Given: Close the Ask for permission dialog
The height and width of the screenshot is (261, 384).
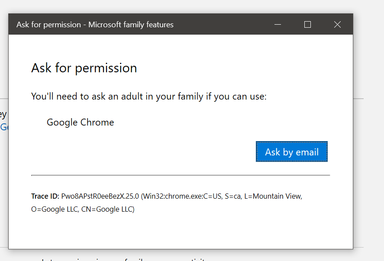Looking at the screenshot, I should (338, 25).
